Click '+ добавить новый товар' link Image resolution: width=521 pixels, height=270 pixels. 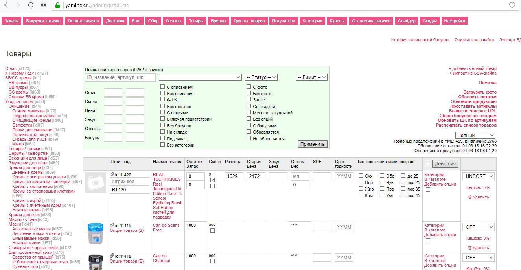pyautogui.click(x=473, y=68)
